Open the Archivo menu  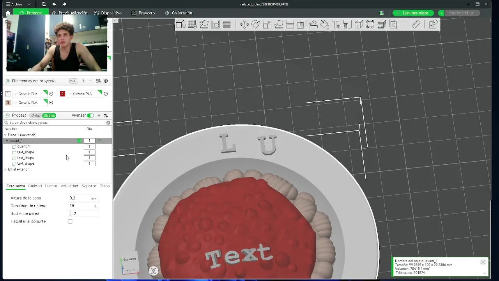(14, 4)
